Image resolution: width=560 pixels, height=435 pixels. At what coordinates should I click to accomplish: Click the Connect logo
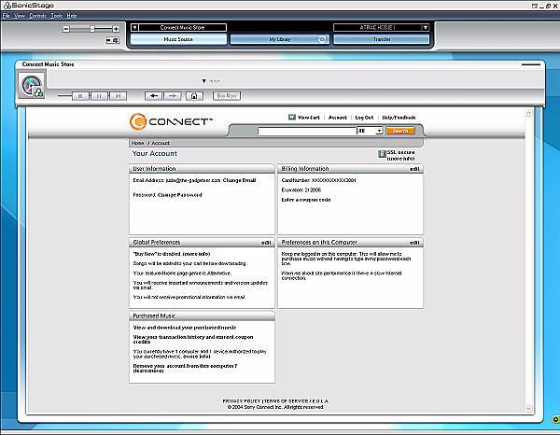click(x=173, y=122)
